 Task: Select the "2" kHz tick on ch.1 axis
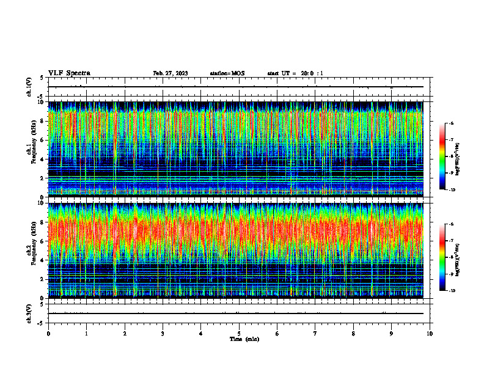43,178
